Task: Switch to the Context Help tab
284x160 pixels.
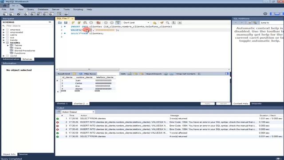Action: point(241,104)
